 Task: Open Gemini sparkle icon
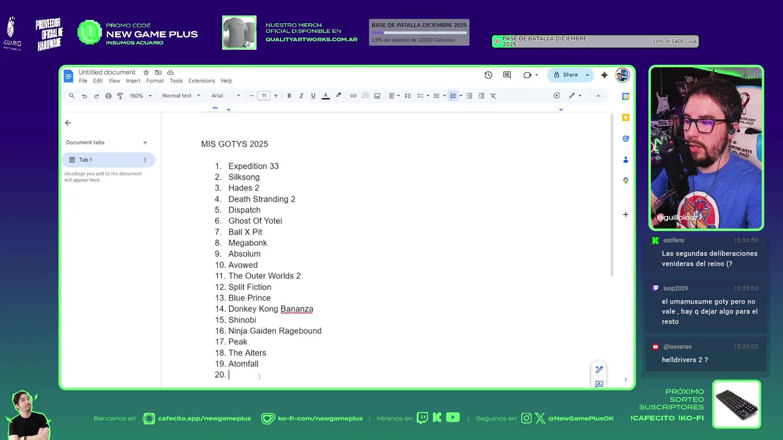[x=604, y=75]
